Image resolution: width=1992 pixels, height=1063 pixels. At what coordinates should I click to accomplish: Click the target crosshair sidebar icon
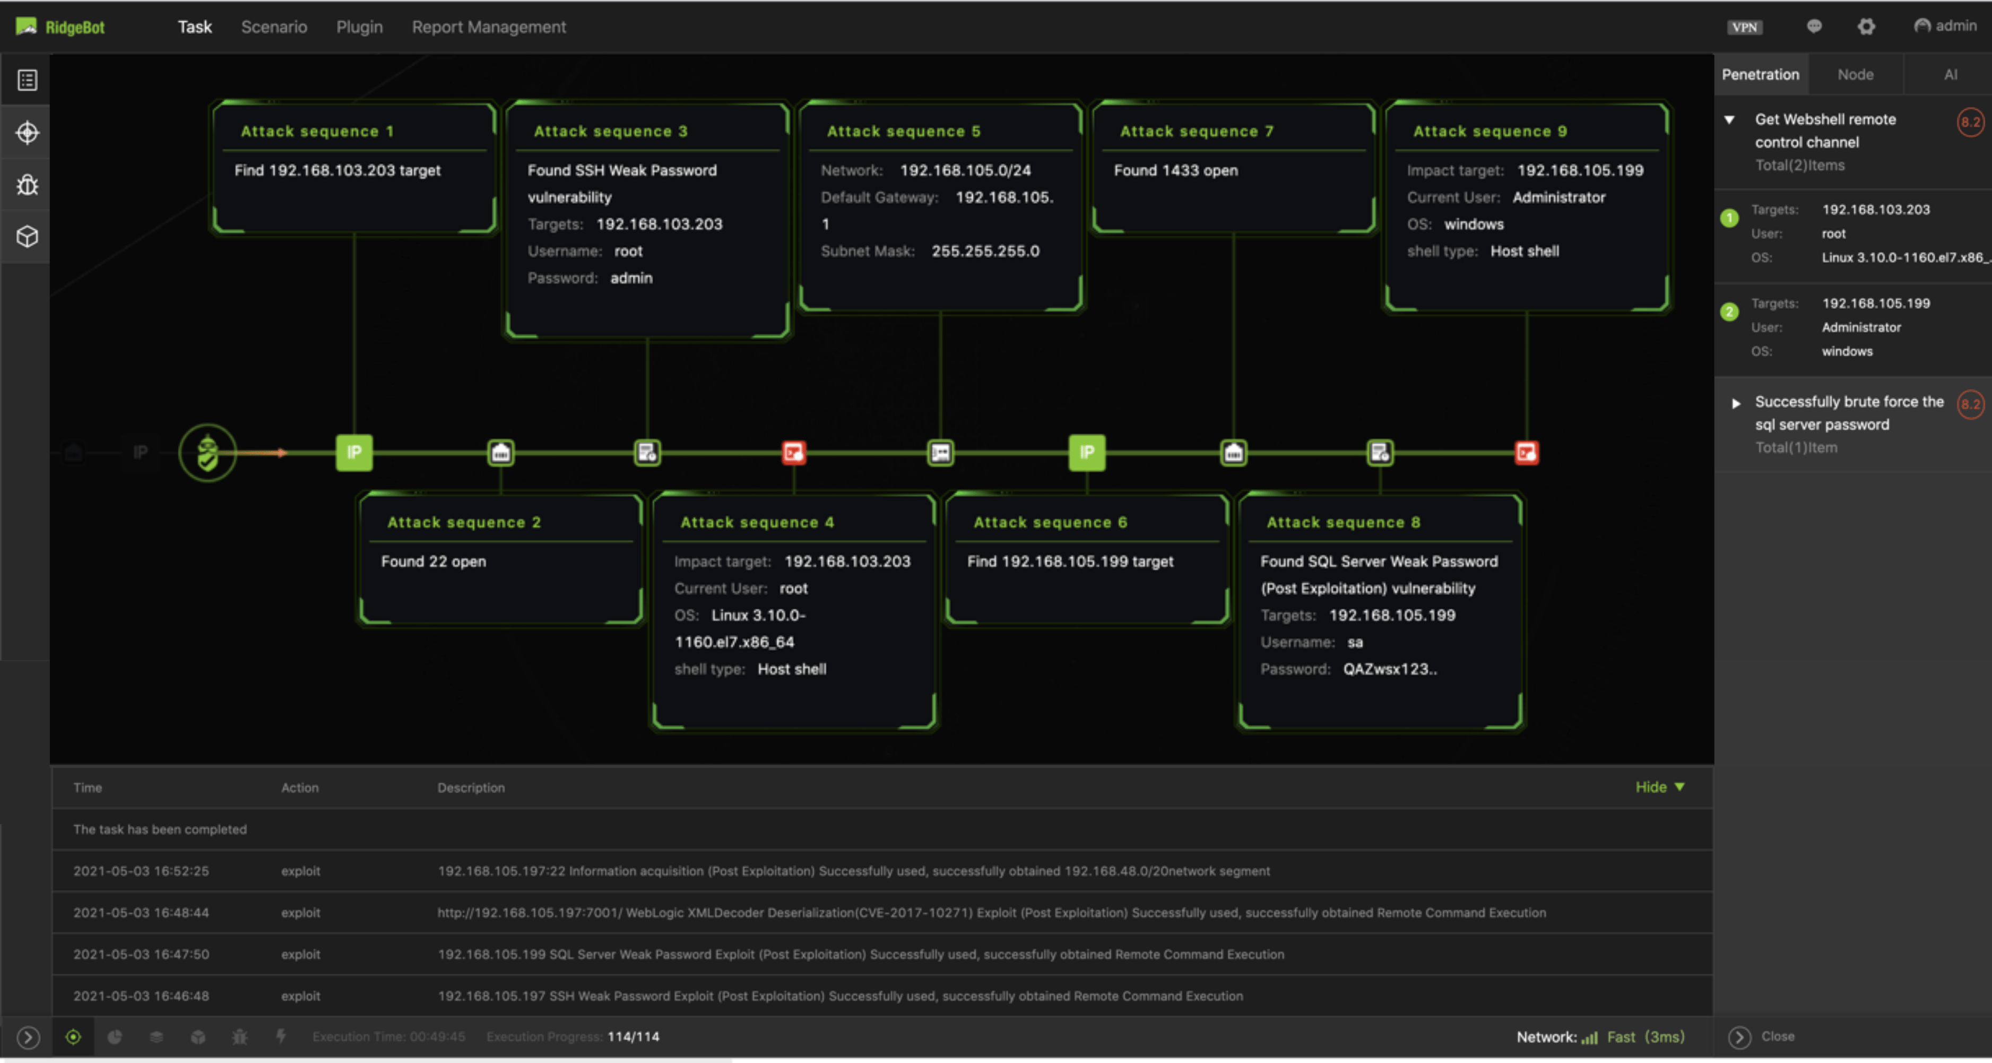point(27,132)
